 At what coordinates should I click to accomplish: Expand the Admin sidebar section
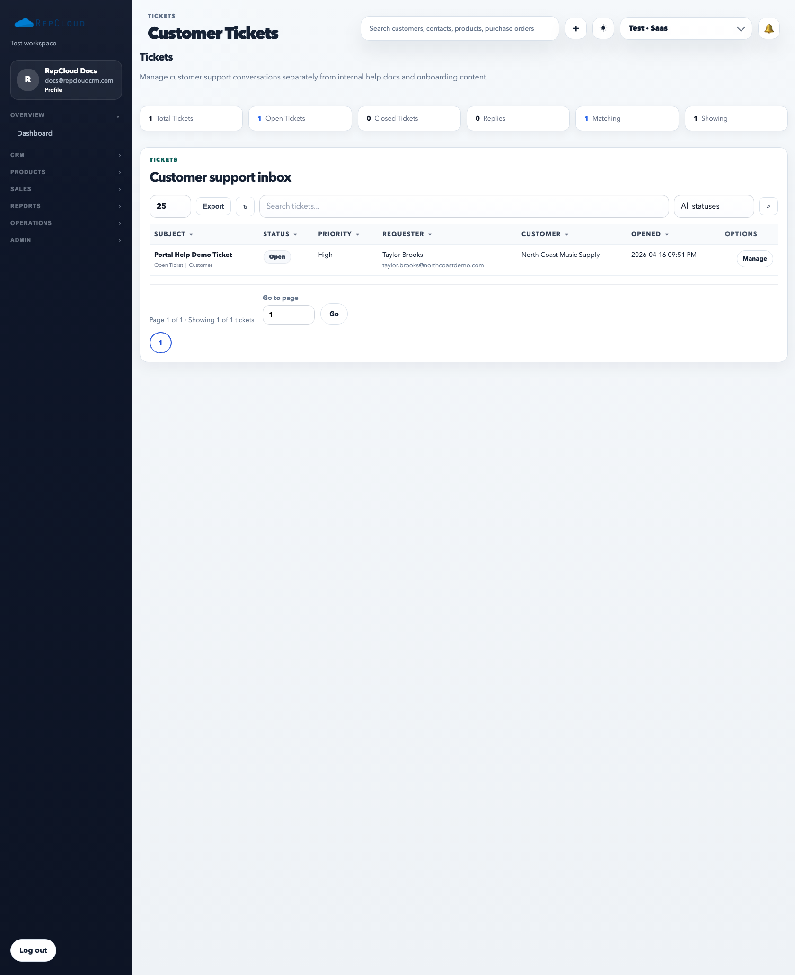(x=66, y=240)
